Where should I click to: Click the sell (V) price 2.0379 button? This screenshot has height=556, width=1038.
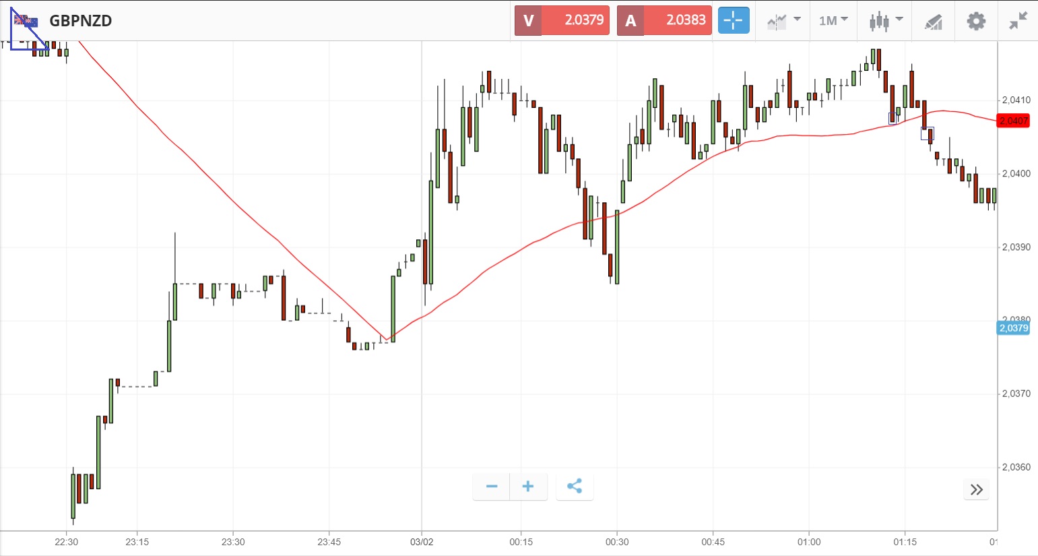(x=562, y=20)
